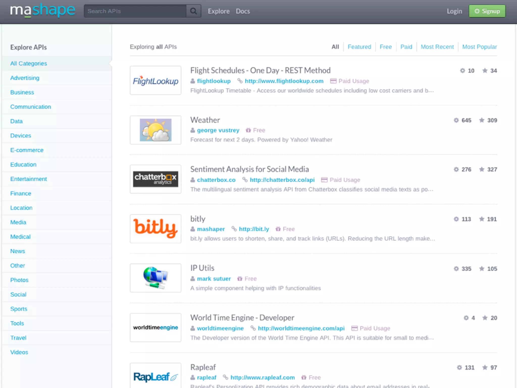Viewport: 517px width, 388px height.
Task: Open the Login link
Action: tap(454, 11)
